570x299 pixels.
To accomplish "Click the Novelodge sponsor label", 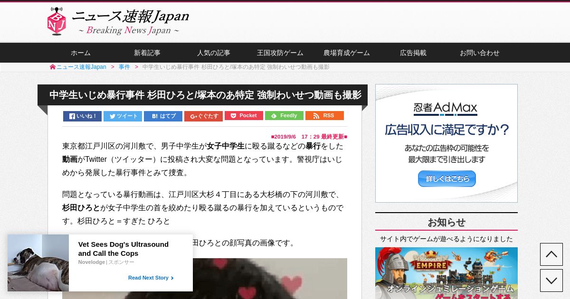I will [x=92, y=262].
